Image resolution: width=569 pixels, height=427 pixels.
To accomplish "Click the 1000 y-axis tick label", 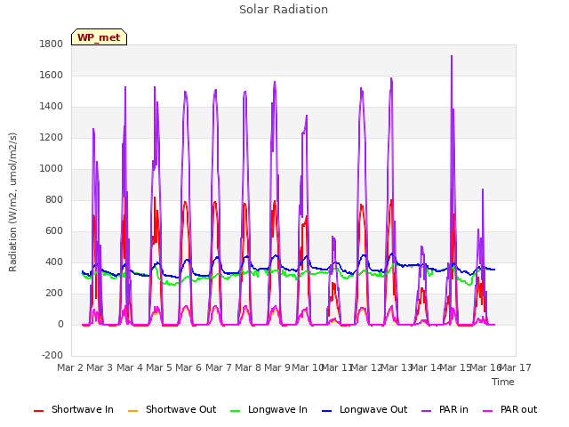I will [52, 168].
